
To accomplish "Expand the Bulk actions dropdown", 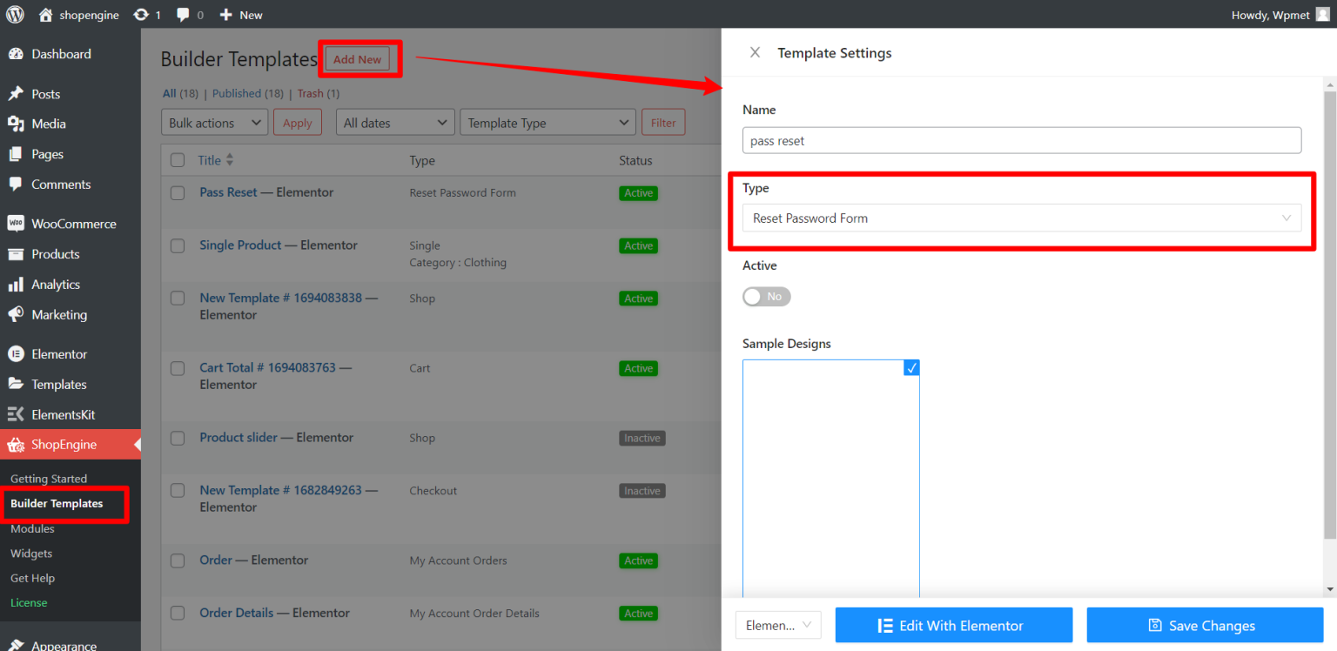I will coord(213,122).
